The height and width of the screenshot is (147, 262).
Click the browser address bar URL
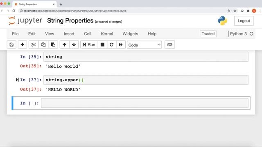click(x=75, y=11)
